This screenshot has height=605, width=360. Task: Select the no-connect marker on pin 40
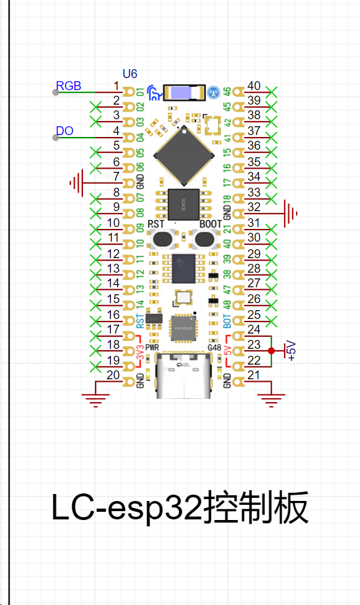pos(271,92)
